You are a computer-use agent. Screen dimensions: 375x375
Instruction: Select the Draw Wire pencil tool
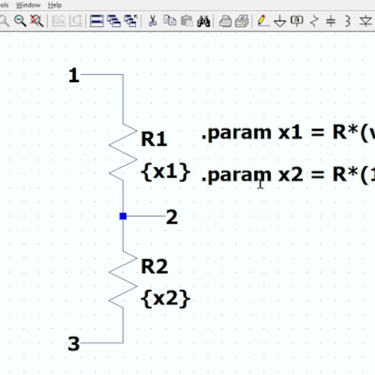pyautogui.click(x=263, y=21)
